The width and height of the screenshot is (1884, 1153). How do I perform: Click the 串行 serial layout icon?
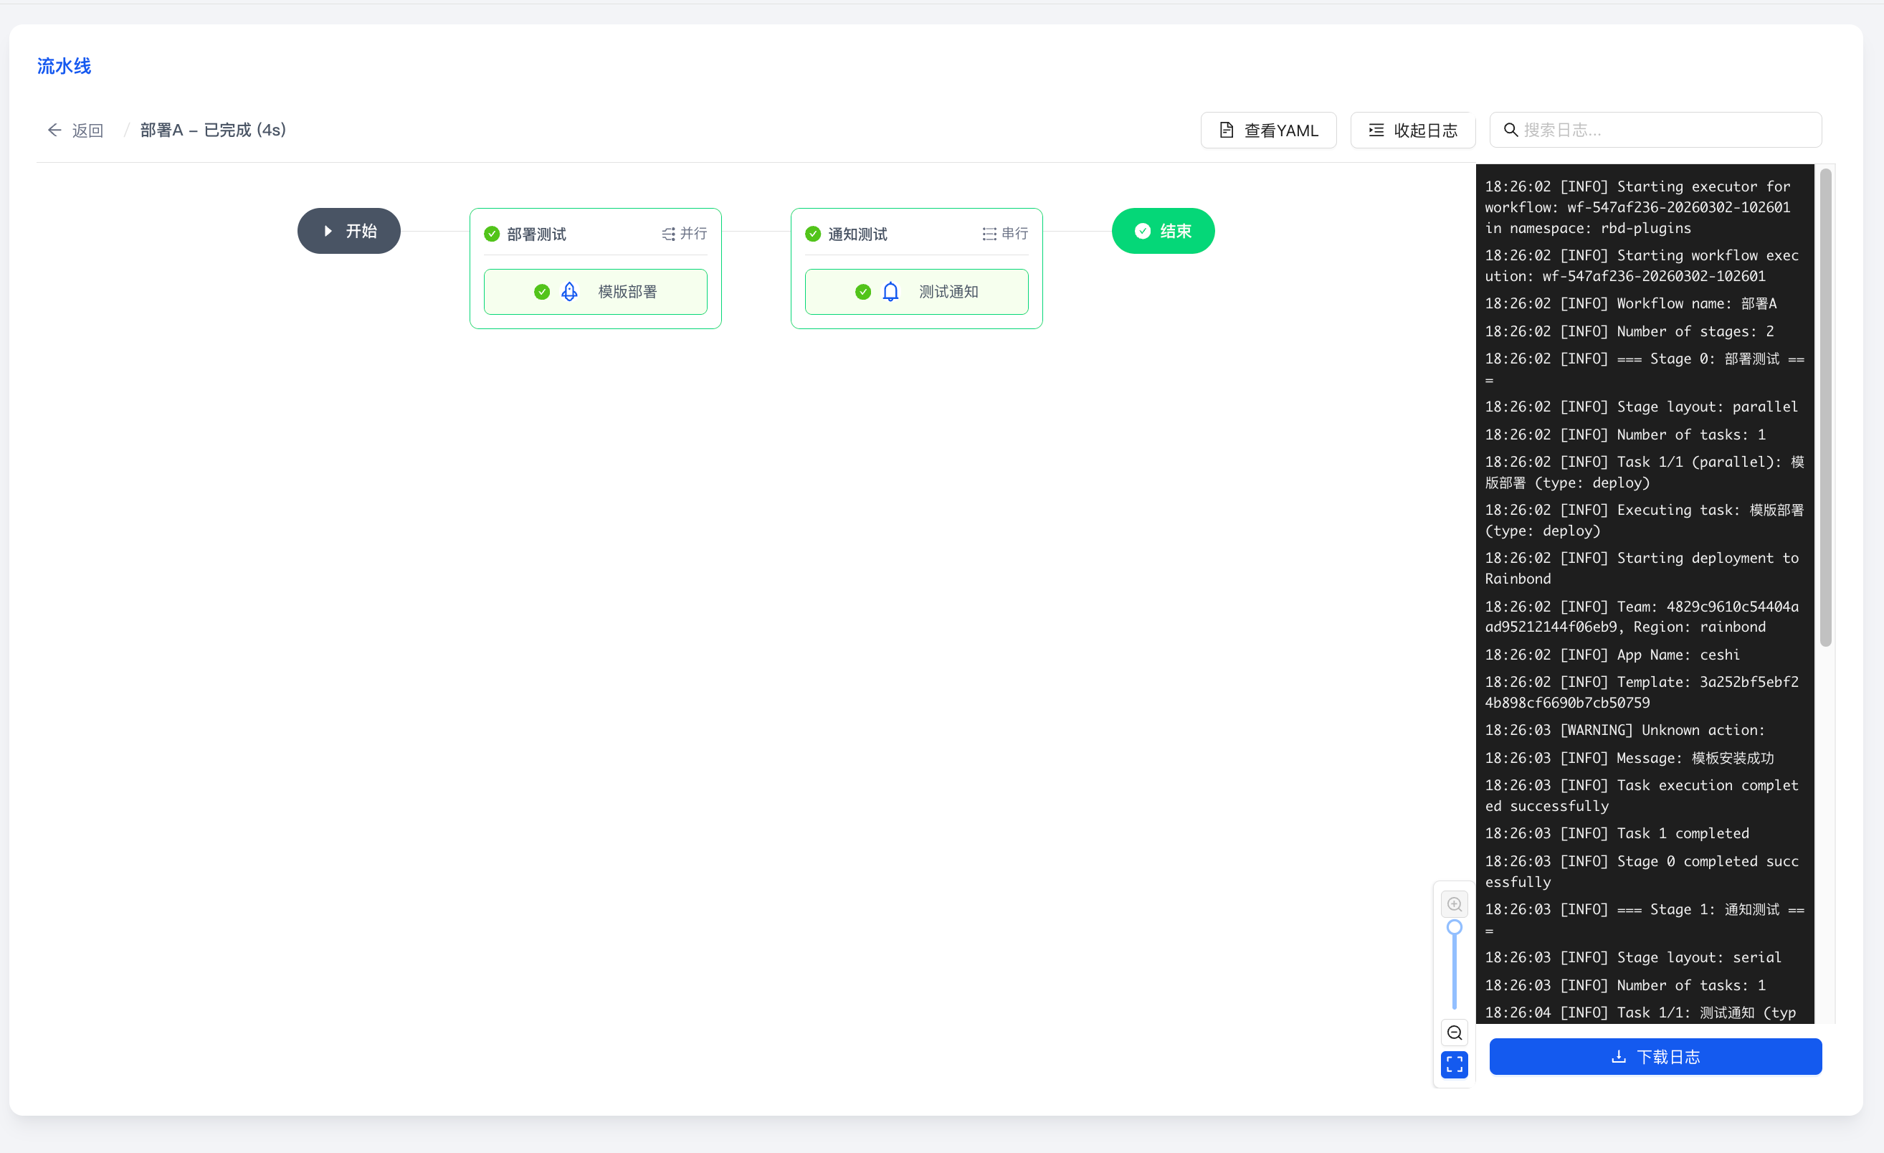pyautogui.click(x=989, y=234)
